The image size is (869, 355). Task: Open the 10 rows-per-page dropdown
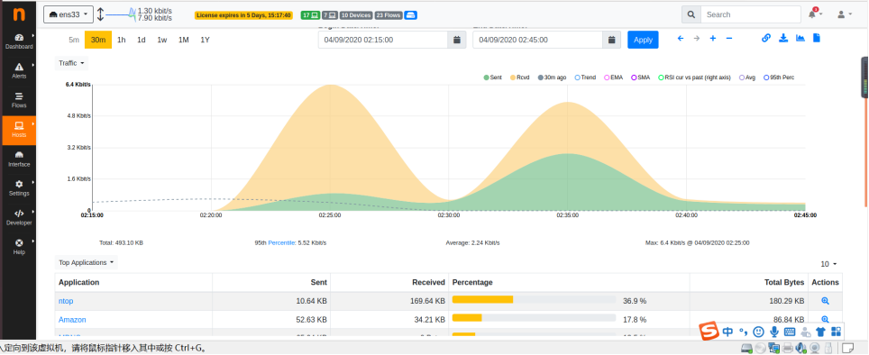(828, 264)
